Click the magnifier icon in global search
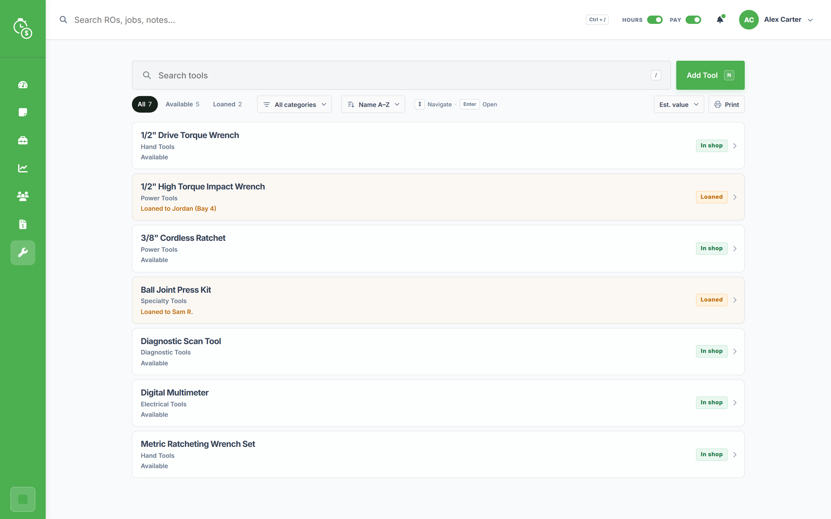Screen dimensions: 831x519 pyautogui.click(x=63, y=20)
